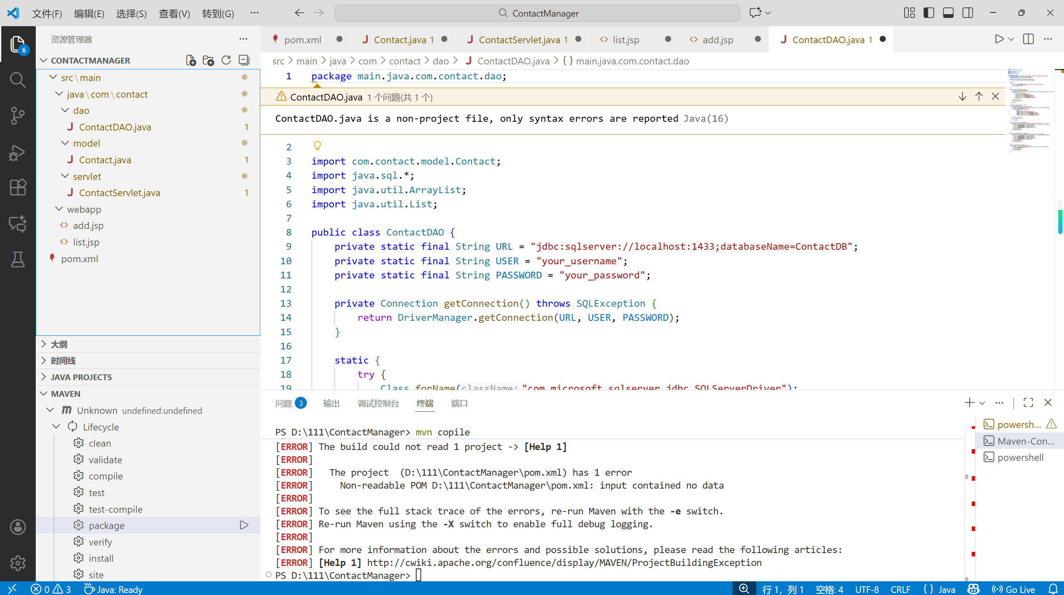1064x595 pixels.
Task: Toggle the secondary side bar
Action: point(968,13)
